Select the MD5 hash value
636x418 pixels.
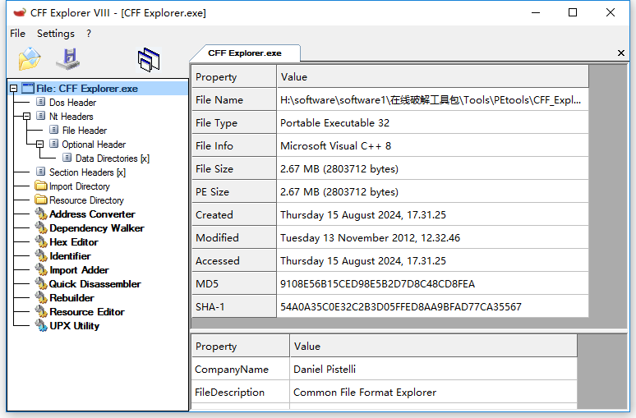(x=433, y=284)
